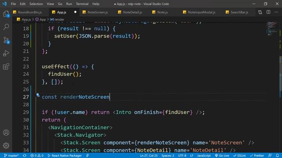This screenshot has height=158, width=282.
Task: Click 'JSON.parse' on line 19
Action: pos(94,36)
